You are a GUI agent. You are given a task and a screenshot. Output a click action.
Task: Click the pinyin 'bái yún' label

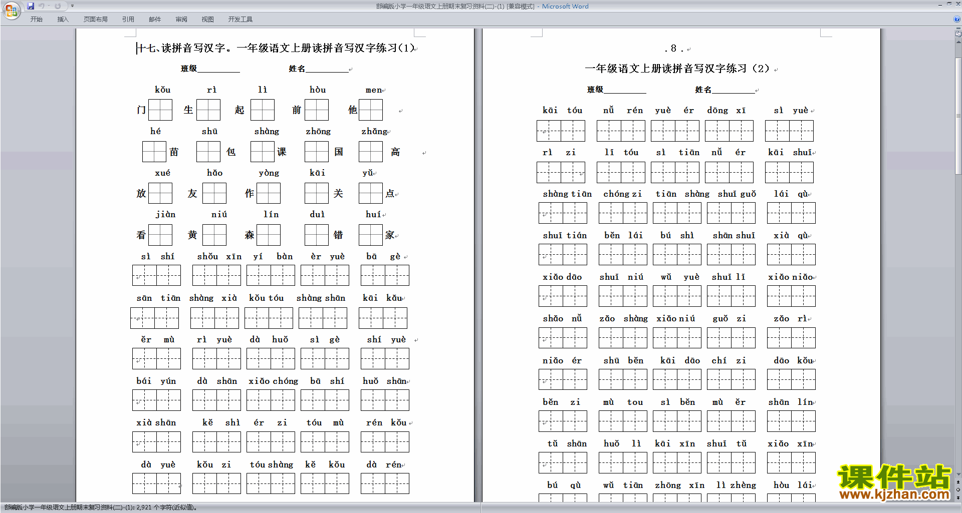tap(156, 381)
